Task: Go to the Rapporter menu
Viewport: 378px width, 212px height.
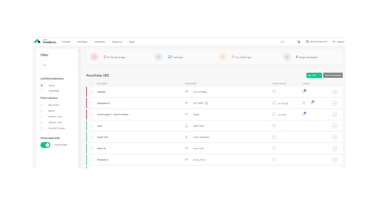Action: 117,42
